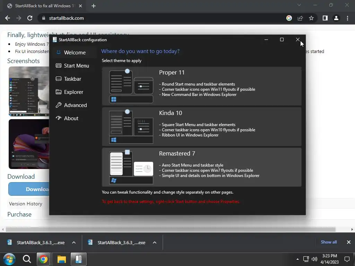Open the Welcome page in the sidebar

(x=75, y=53)
